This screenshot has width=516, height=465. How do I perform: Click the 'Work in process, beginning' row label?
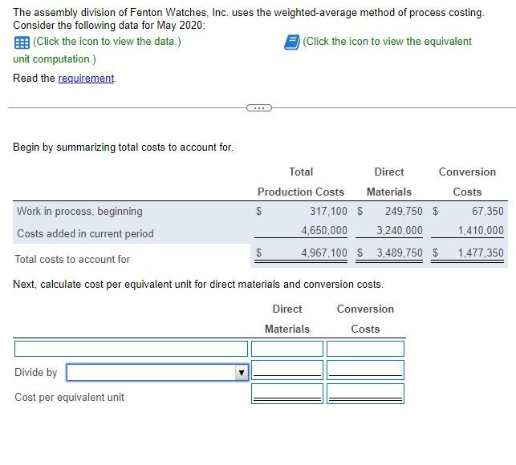[79, 212]
